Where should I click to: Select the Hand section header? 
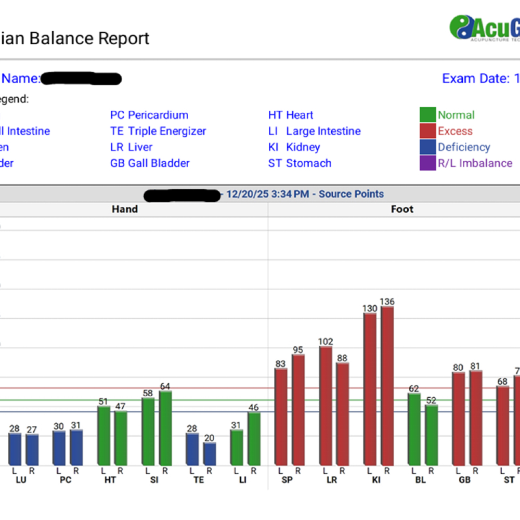click(125, 209)
